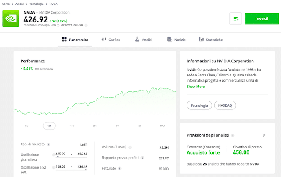Viewport: 281px width, 177px height.
Task: Click info icon next to Mercato Chiuso
Action: pos(86,25)
